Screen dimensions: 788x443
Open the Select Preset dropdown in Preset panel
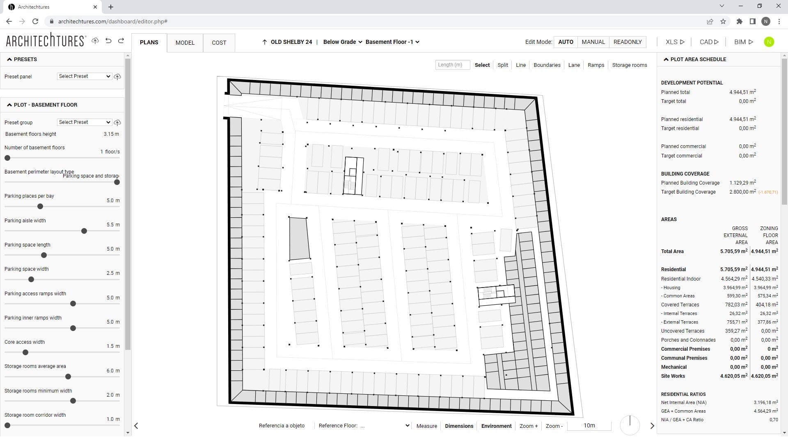pyautogui.click(x=84, y=76)
